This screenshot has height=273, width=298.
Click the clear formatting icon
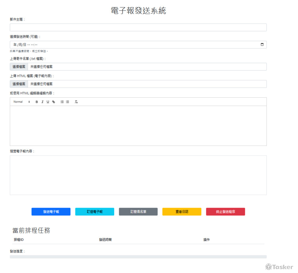click(76, 102)
